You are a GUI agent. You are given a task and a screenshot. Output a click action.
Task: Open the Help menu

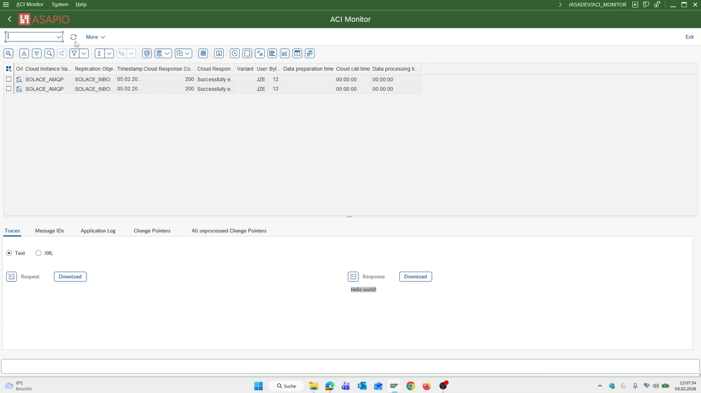pos(81,4)
